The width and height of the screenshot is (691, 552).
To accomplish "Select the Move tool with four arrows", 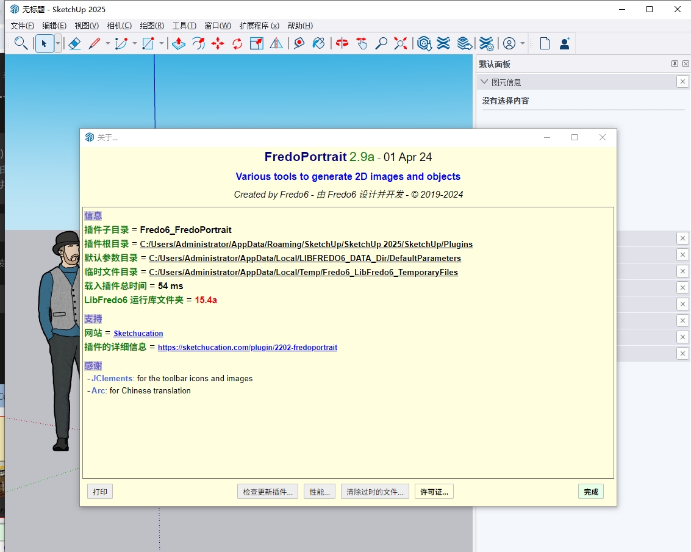I will [218, 43].
